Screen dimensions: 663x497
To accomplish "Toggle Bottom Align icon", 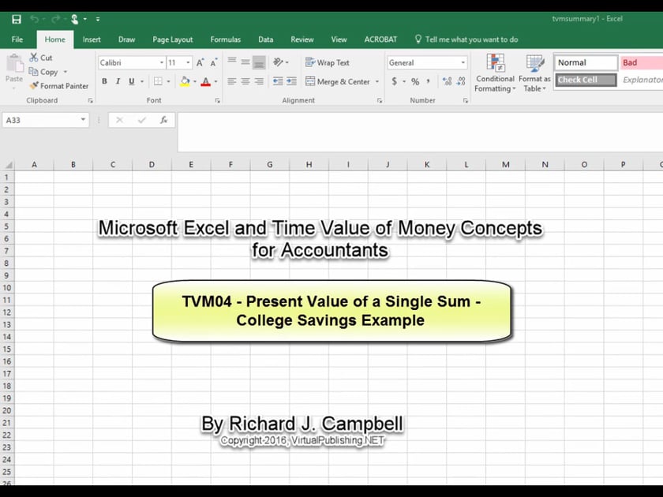I will pos(259,62).
